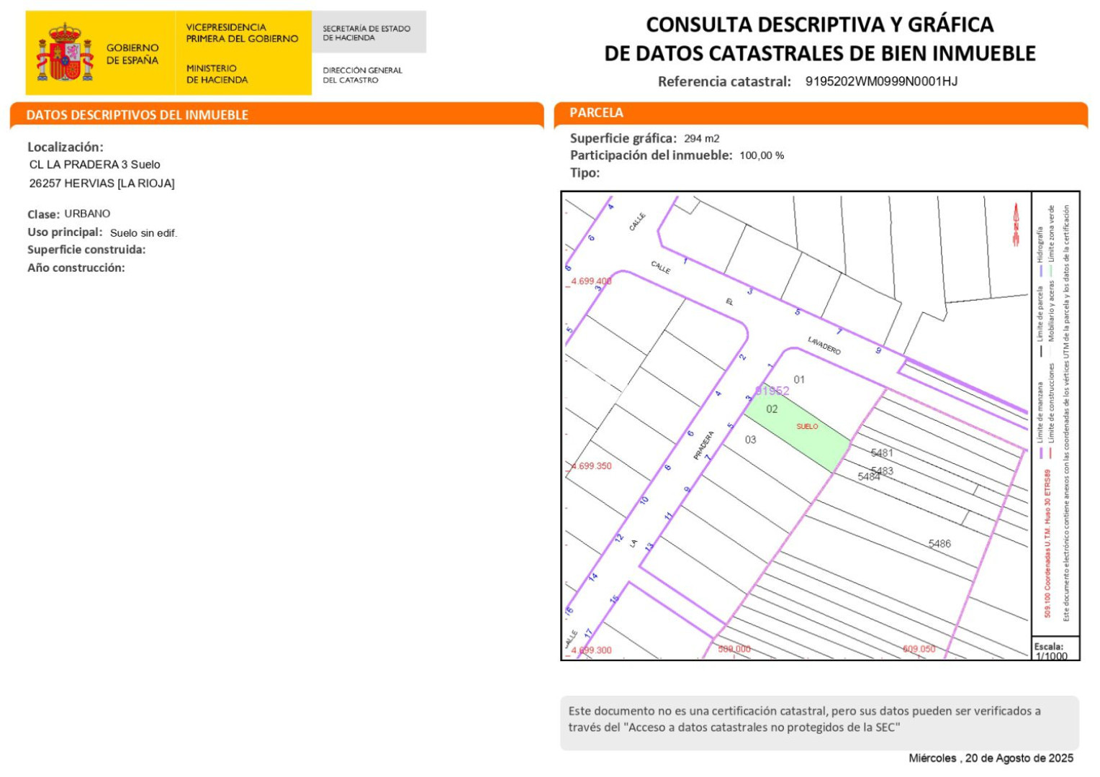Click the red SUELO label in parcel
1100x777 pixels.
click(x=807, y=427)
